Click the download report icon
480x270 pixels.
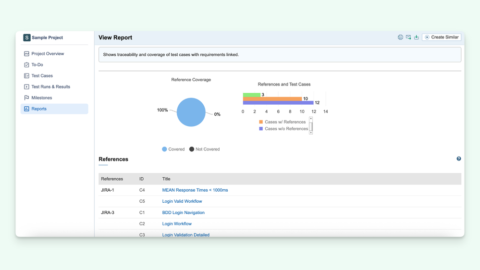pyautogui.click(x=416, y=37)
